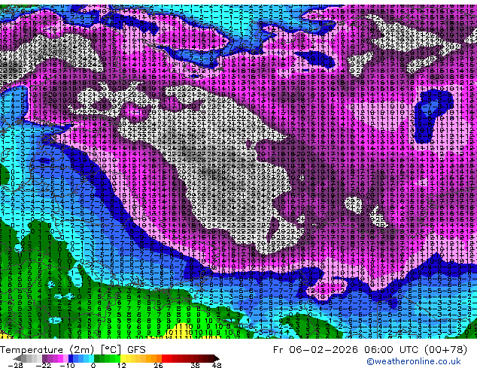The height and width of the screenshot is (368, 477).
Task: Click the 'Temperature (2m) [°C] GFS' title
Action: point(73,350)
